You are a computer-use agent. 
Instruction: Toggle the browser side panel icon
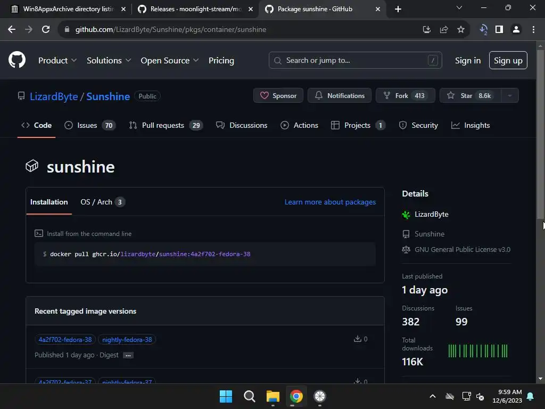point(499,30)
